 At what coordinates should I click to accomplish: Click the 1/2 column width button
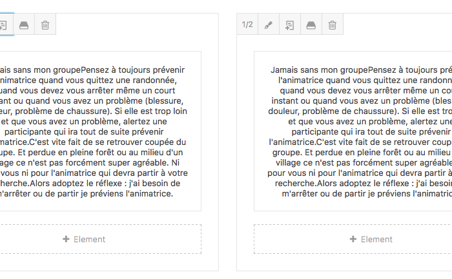coord(247,25)
